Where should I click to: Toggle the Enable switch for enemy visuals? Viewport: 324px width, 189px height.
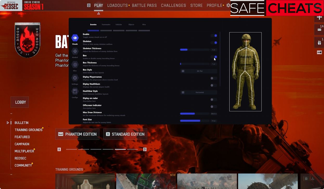(215, 35)
